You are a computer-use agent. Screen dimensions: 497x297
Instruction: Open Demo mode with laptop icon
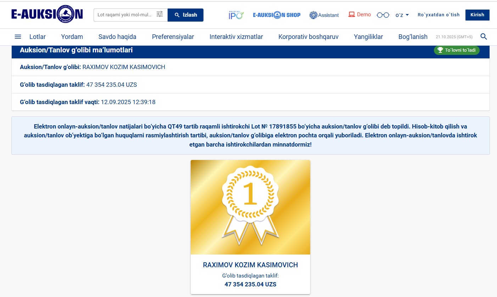click(x=359, y=15)
